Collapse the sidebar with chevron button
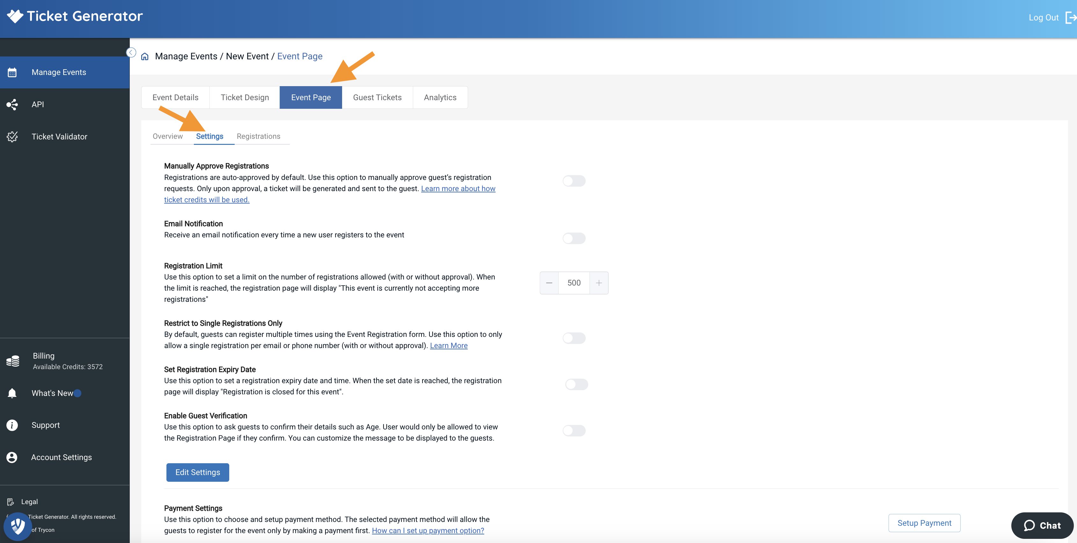This screenshot has width=1077, height=543. coord(131,52)
